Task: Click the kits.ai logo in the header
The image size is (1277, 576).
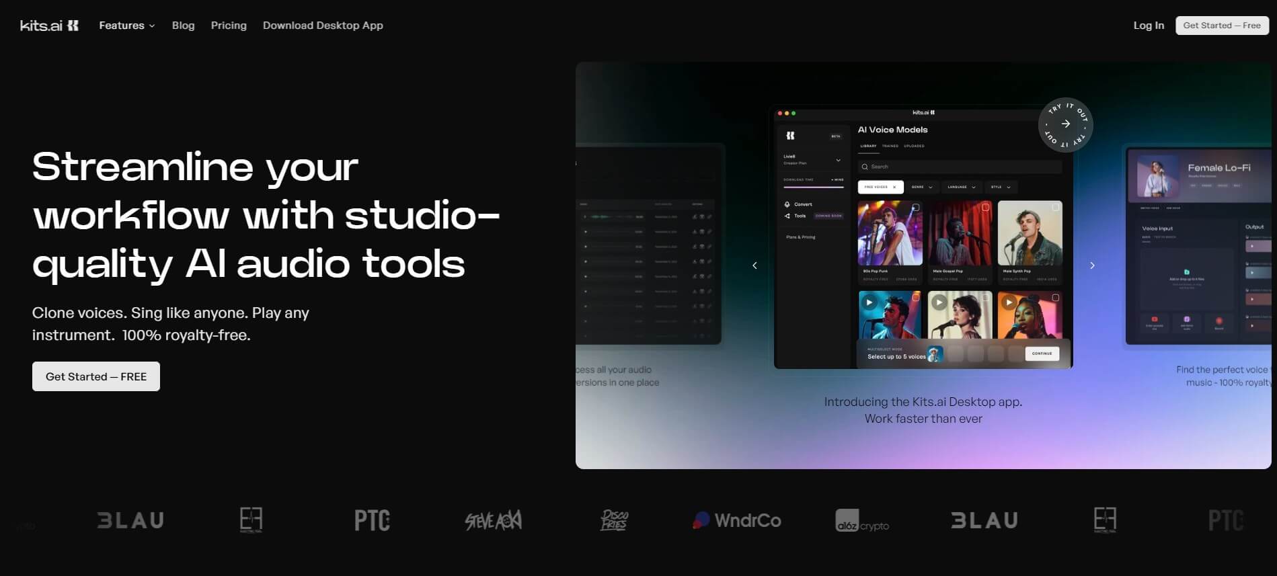Action: (x=49, y=26)
